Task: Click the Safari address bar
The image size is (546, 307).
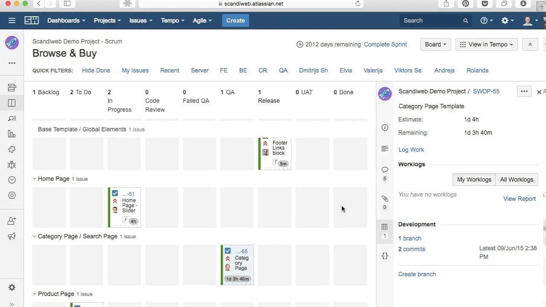Action: tap(251, 4)
